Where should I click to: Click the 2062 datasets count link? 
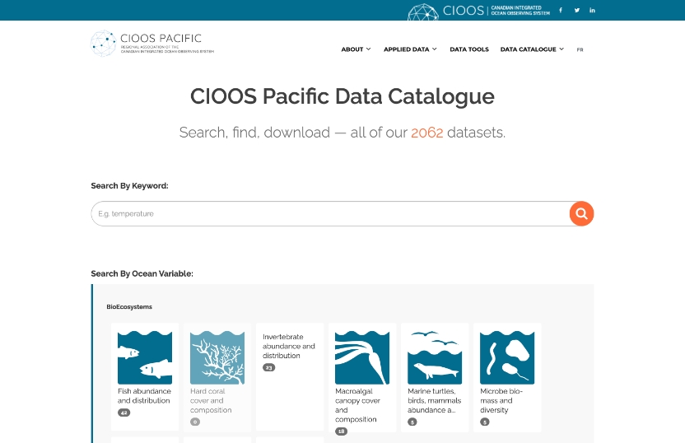(427, 133)
